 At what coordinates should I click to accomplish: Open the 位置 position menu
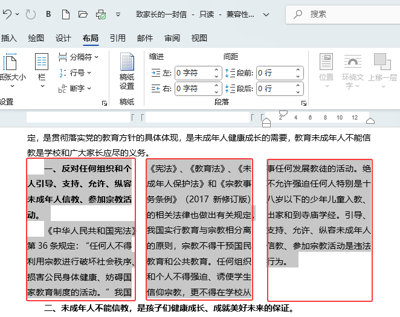[326, 71]
